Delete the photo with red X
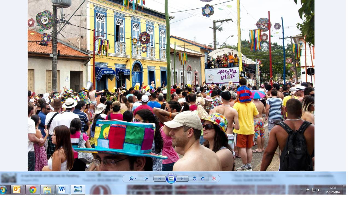Viewport: 350px width, 197px height. tap(214, 179)
